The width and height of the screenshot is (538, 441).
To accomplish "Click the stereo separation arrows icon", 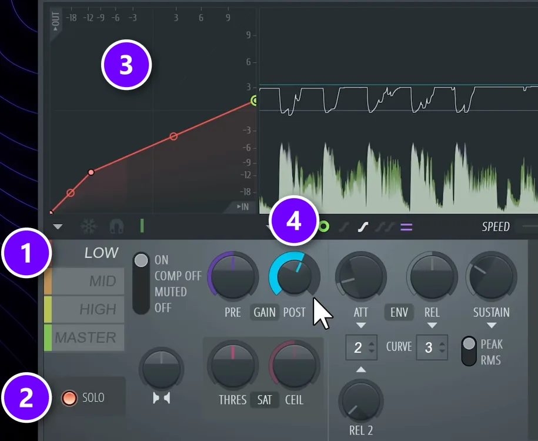I will 162,398.
